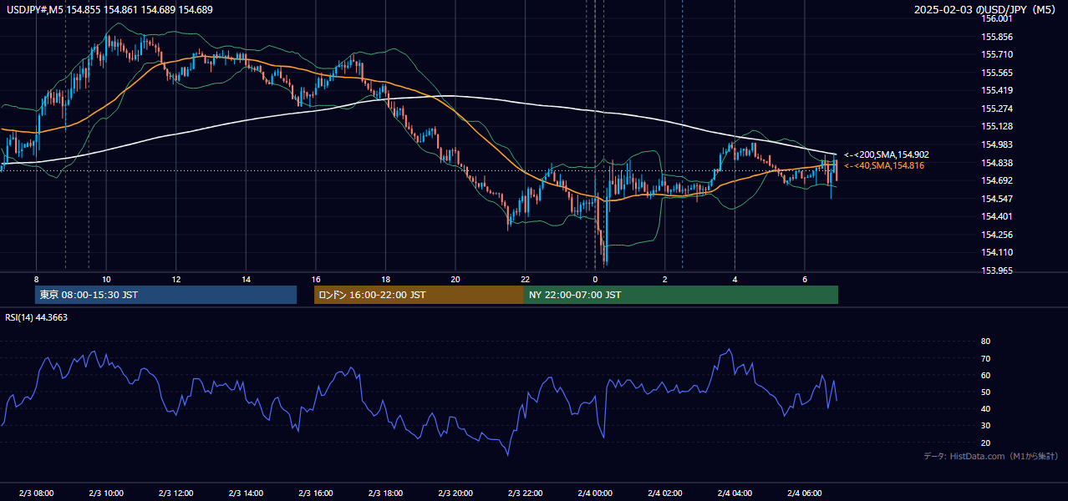Screen dimensions: 1068x501
Task: Click the 2/3 22:00 date label
Action: (525, 493)
